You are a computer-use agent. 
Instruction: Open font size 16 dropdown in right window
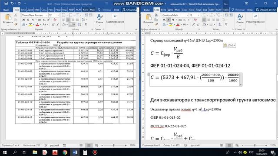pos(199,15)
